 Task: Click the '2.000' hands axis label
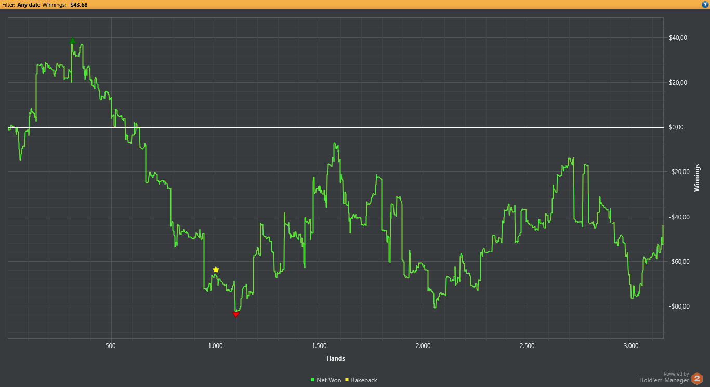click(423, 345)
